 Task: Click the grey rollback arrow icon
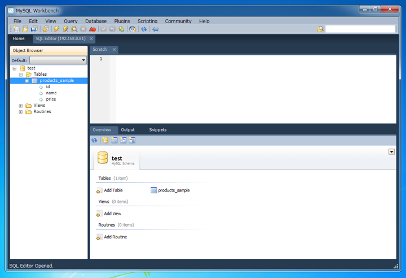112,29
